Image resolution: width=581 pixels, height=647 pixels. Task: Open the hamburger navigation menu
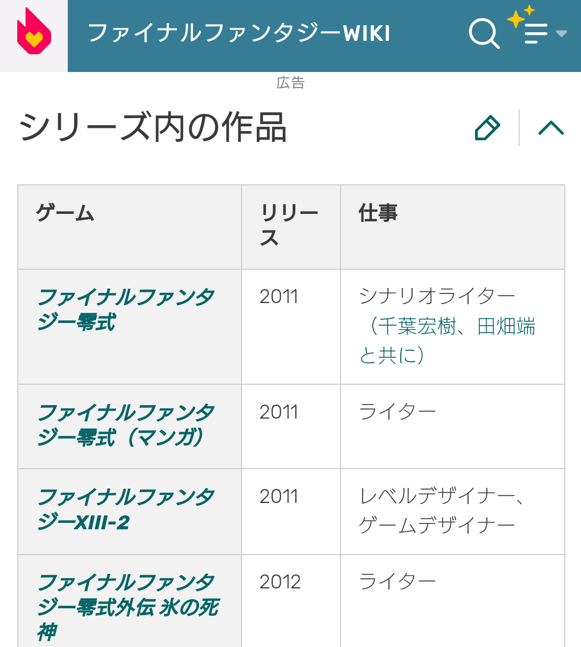535,33
